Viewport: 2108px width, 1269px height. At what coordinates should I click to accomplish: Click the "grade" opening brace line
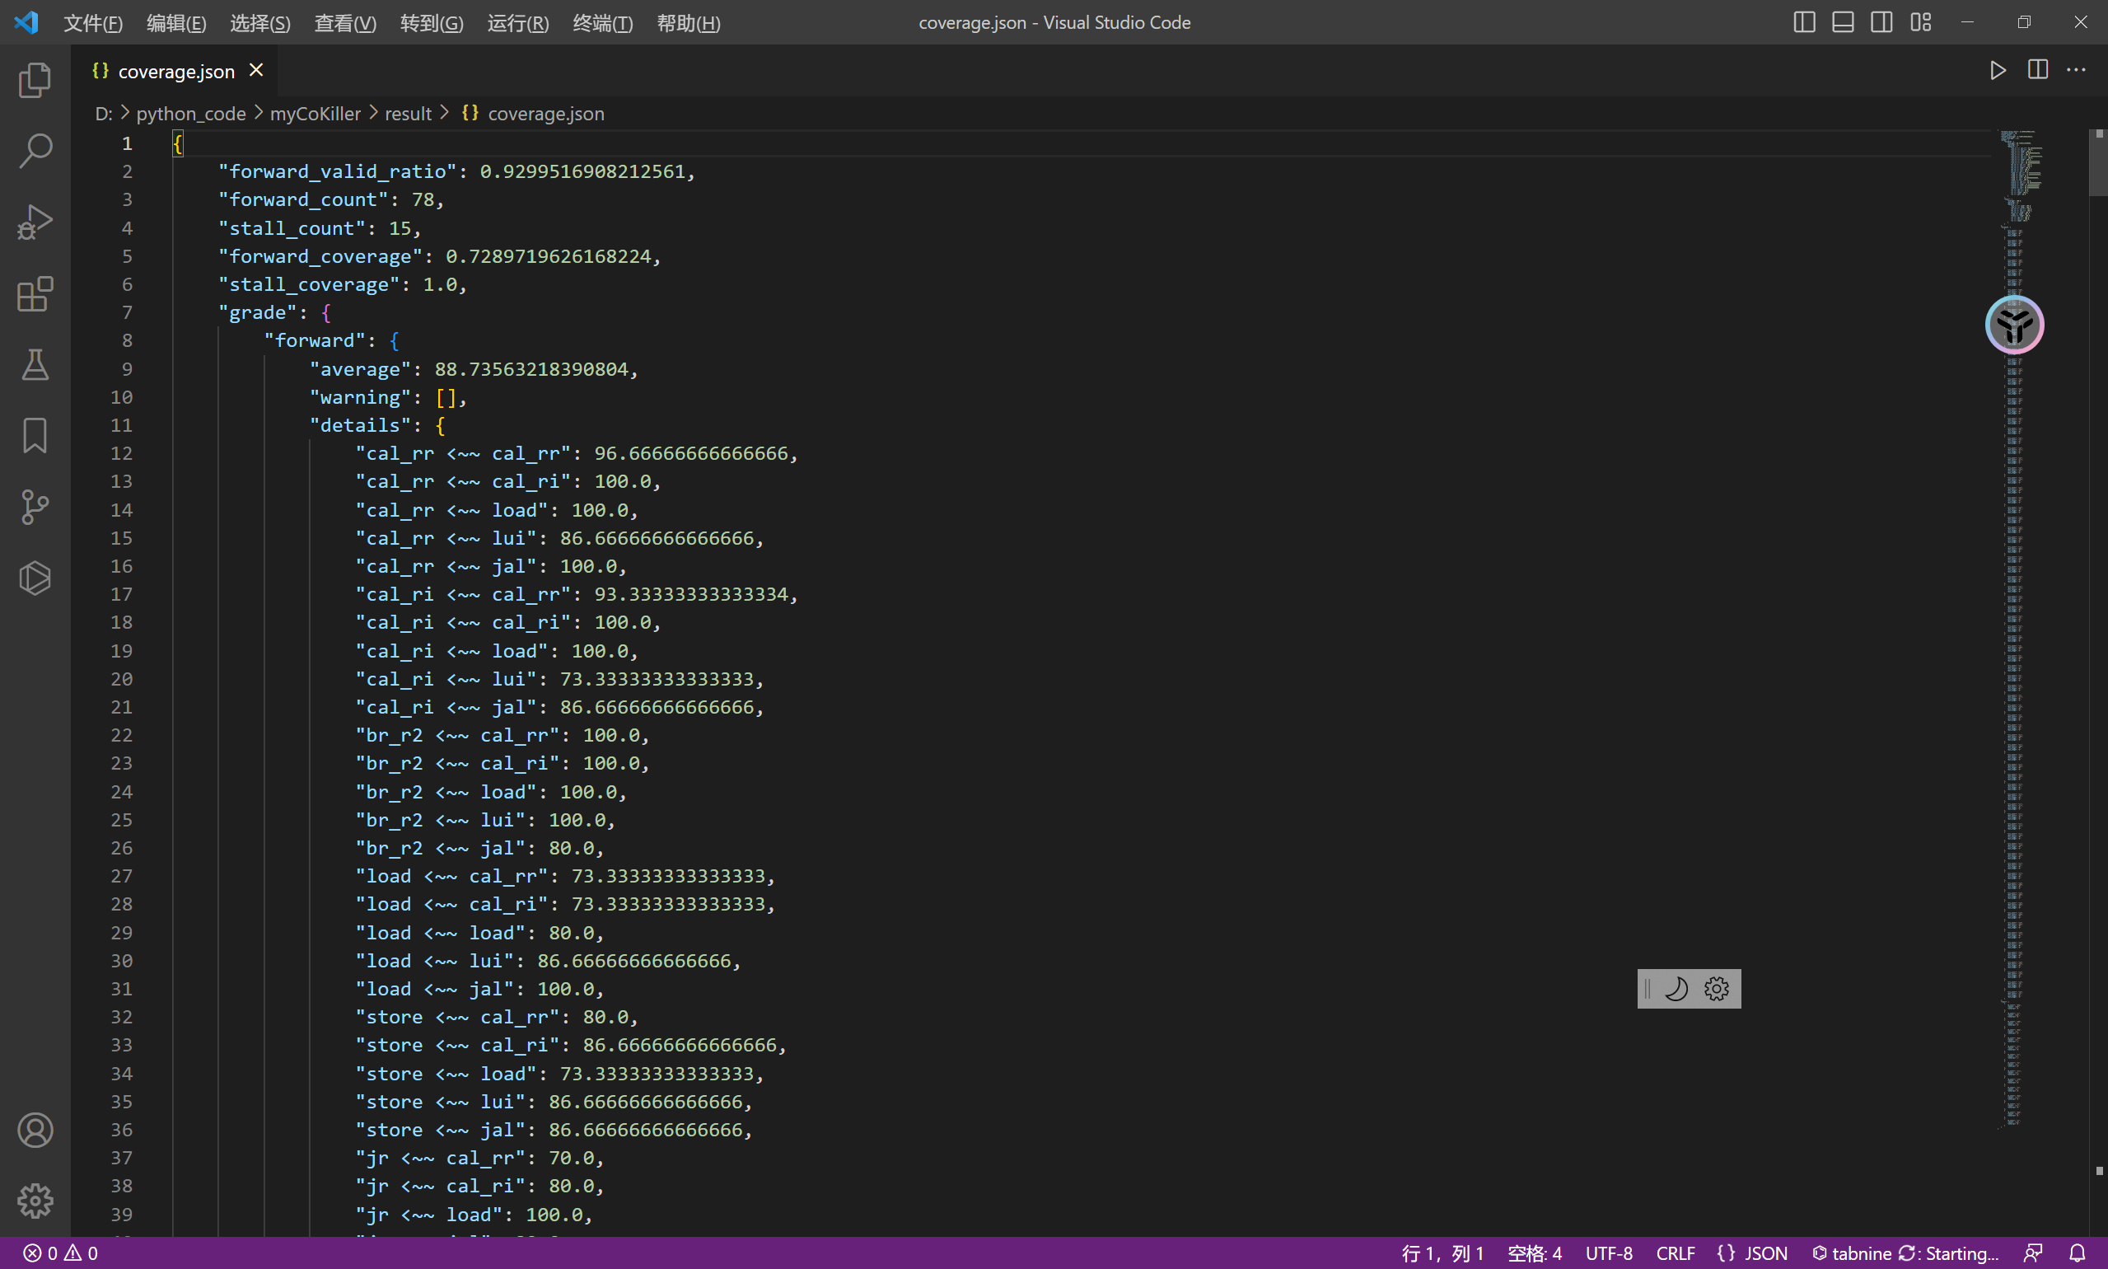point(274,312)
